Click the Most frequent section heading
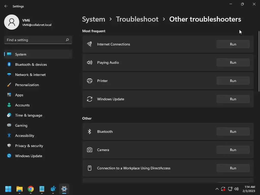This screenshot has height=195, width=260. [94, 31]
